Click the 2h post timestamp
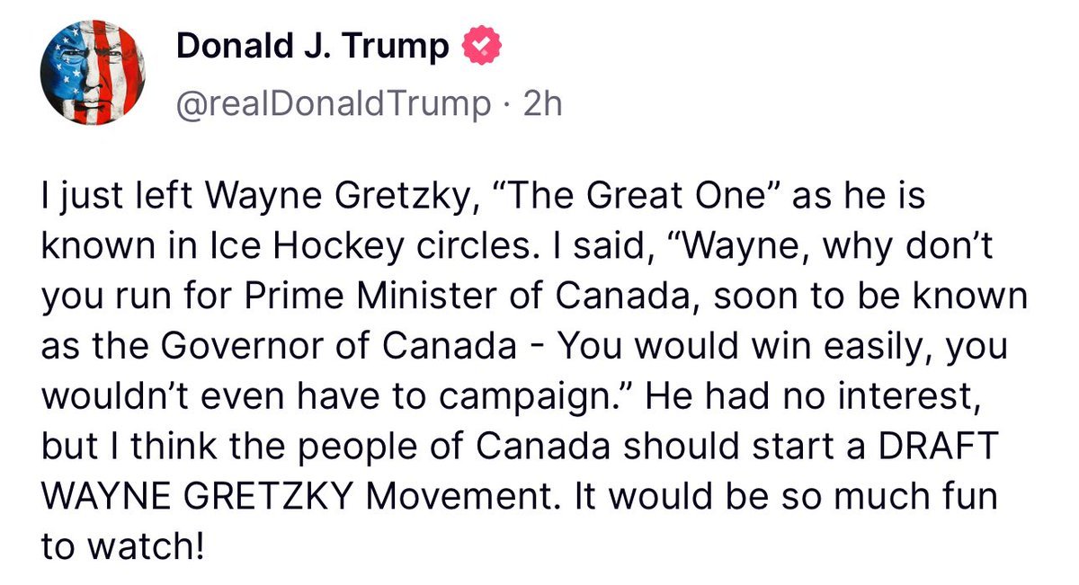The image size is (1079, 585). pos(542,104)
